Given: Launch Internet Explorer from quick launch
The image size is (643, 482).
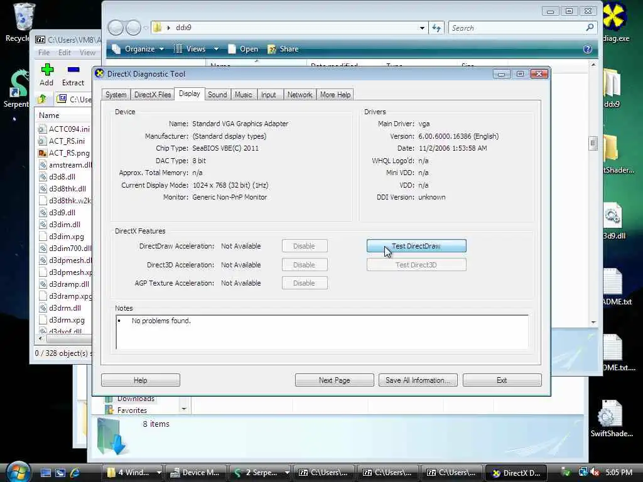Looking at the screenshot, I should (75, 473).
